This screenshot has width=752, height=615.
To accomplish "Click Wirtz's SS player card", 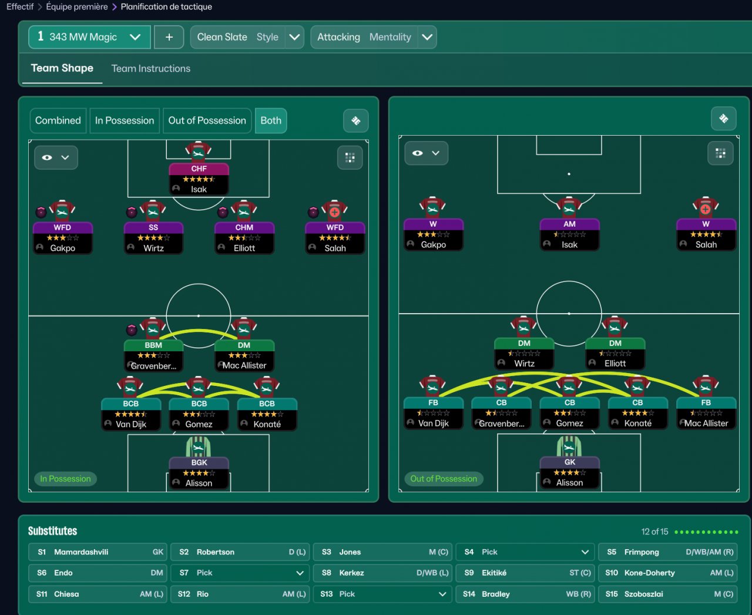I will pos(153,238).
